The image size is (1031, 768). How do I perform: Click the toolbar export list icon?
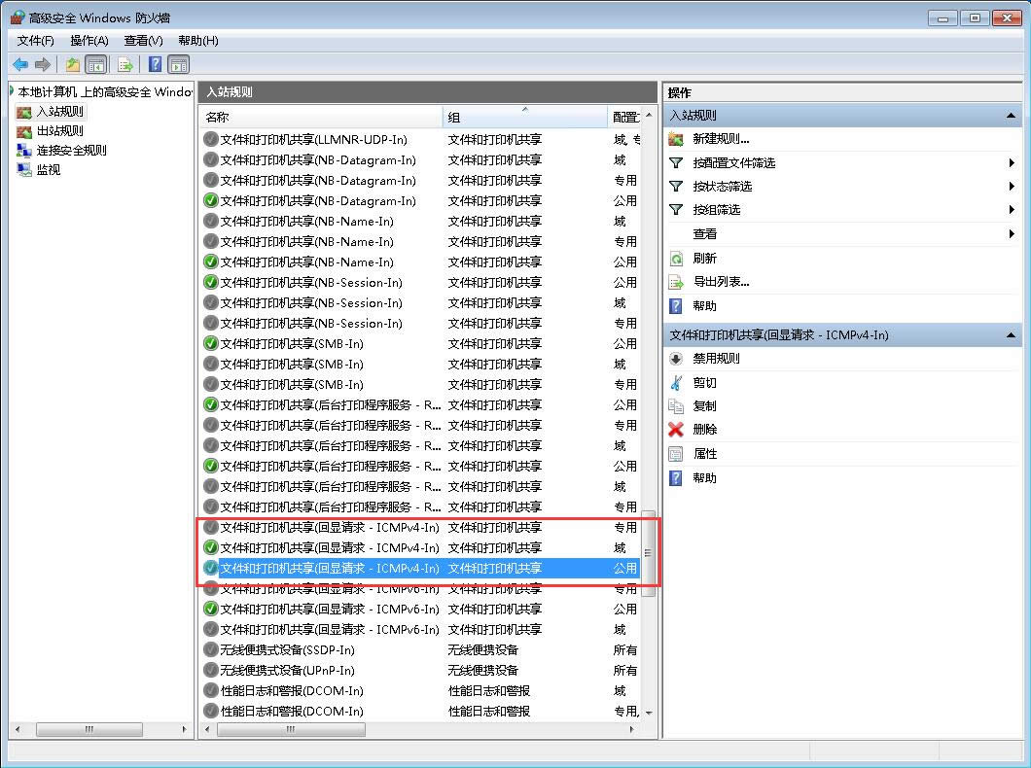pyautogui.click(x=124, y=65)
